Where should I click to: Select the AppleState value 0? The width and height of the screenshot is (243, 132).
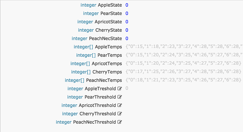click(127, 5)
